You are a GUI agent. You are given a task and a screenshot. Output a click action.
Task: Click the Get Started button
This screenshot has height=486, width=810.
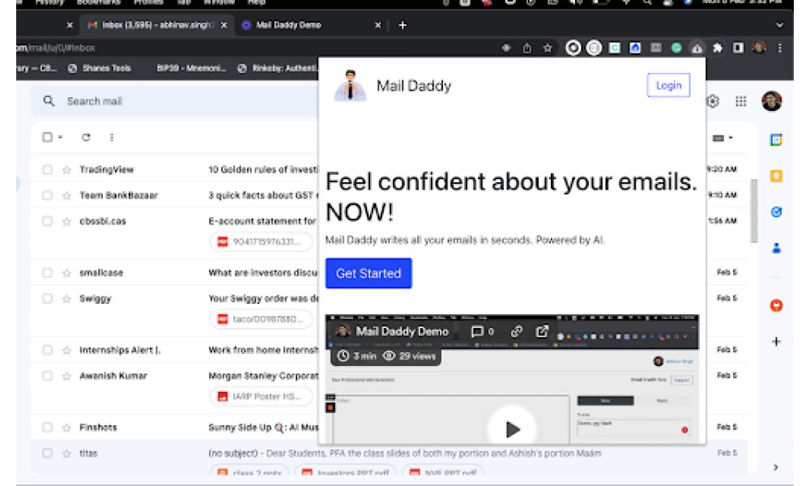pyautogui.click(x=369, y=273)
